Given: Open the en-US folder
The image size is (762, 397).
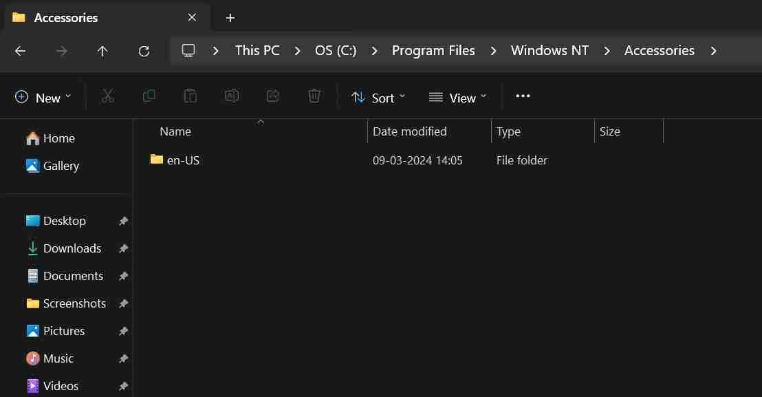Looking at the screenshot, I should click(x=183, y=160).
